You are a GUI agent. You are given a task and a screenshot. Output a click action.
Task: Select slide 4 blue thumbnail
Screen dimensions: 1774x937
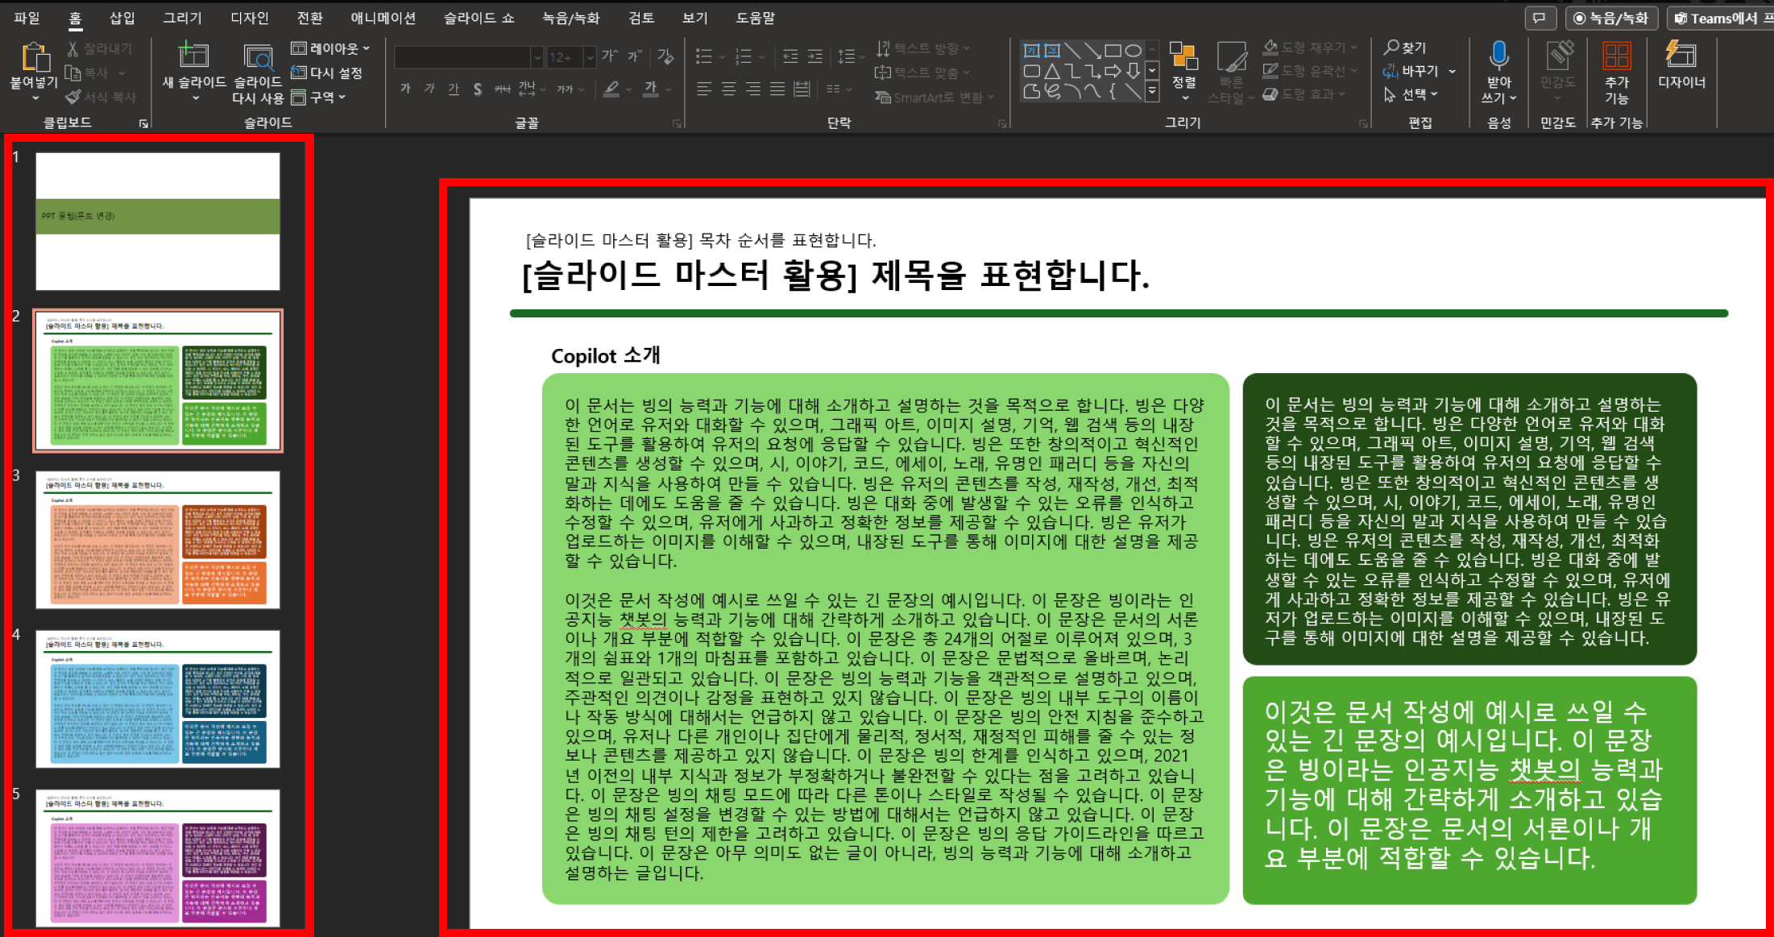[158, 699]
